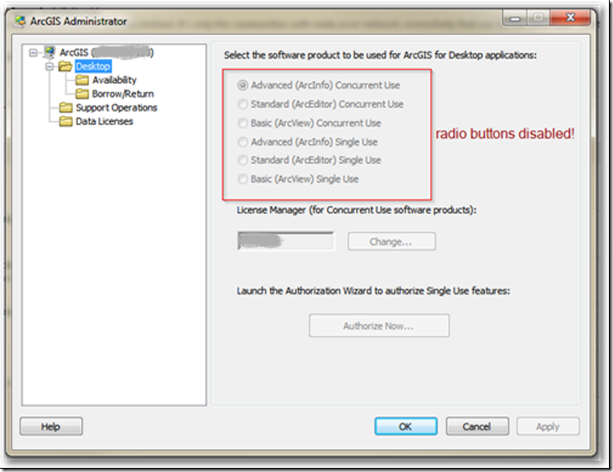Click the Desktop folder icon
613x472 pixels.
[66, 67]
